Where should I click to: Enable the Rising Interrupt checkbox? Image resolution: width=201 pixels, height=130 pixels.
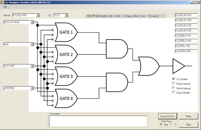(x=174, y=84)
